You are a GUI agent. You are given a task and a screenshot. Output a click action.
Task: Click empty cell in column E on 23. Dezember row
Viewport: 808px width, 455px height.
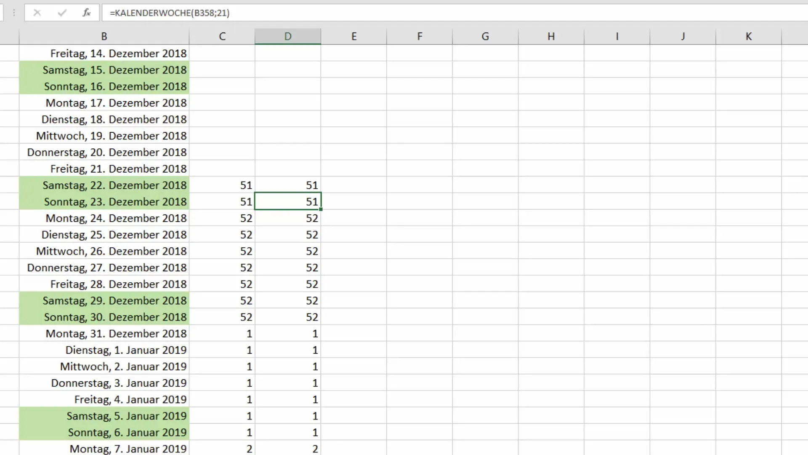(x=354, y=201)
